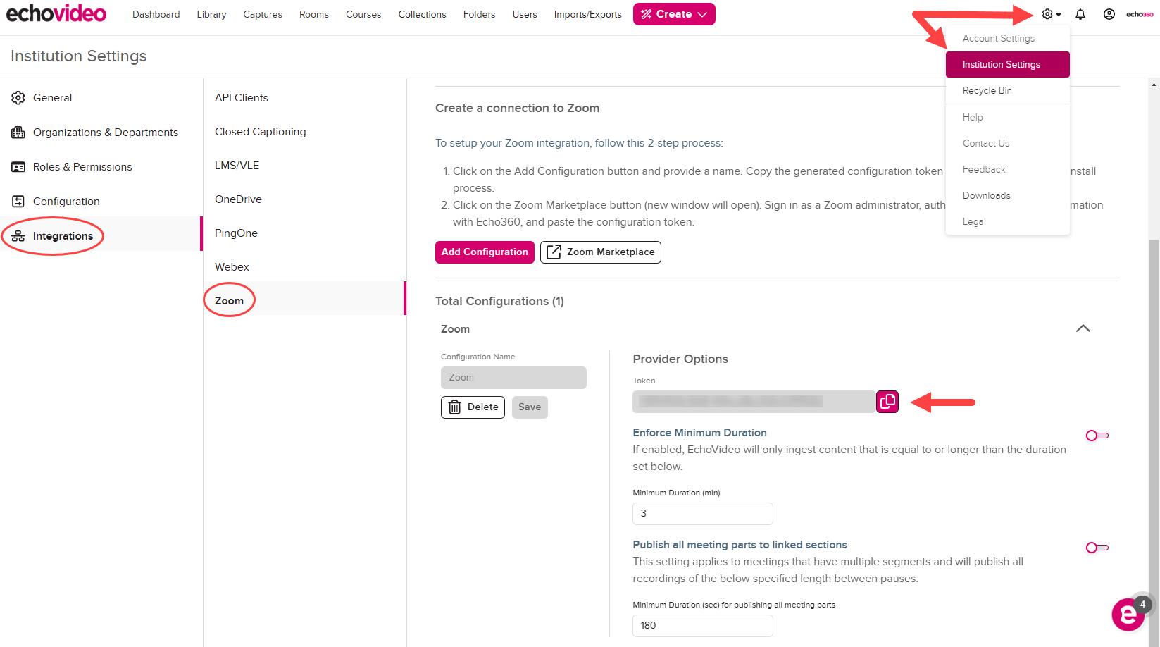
Task: Enable Enforce Minimum Duration toggle
Action: point(1097,436)
